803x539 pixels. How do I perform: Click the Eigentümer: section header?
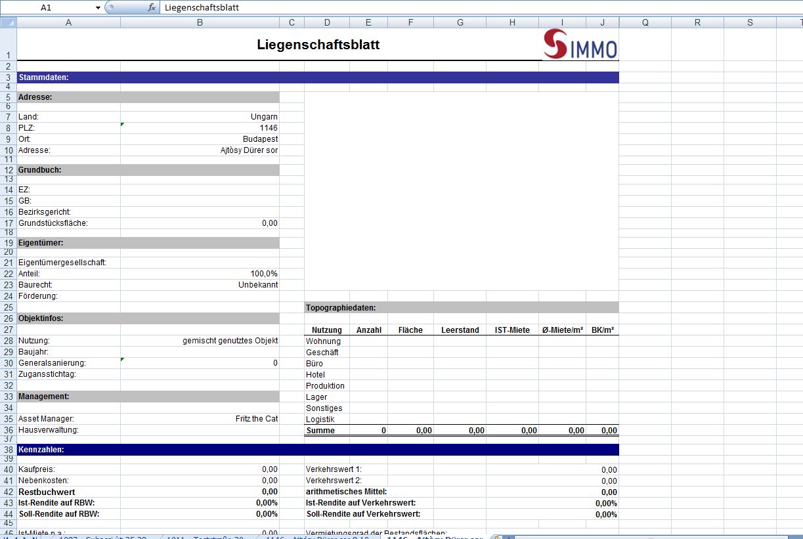(148, 242)
